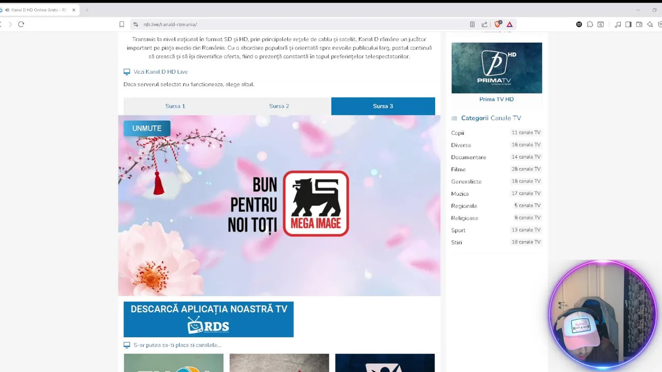Open the Generaliste channel category
The height and width of the screenshot is (372, 662).
tap(466, 181)
